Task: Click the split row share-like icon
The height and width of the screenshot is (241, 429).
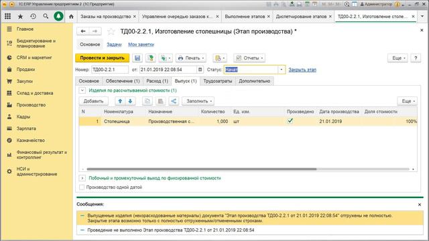Action: coord(174,101)
